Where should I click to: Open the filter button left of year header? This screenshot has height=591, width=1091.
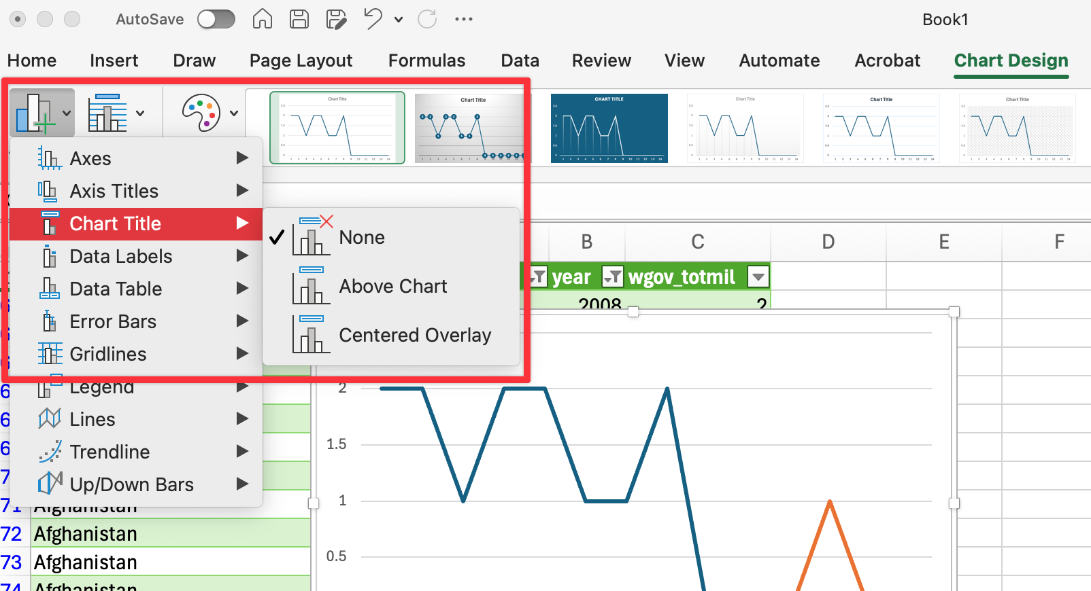(538, 276)
